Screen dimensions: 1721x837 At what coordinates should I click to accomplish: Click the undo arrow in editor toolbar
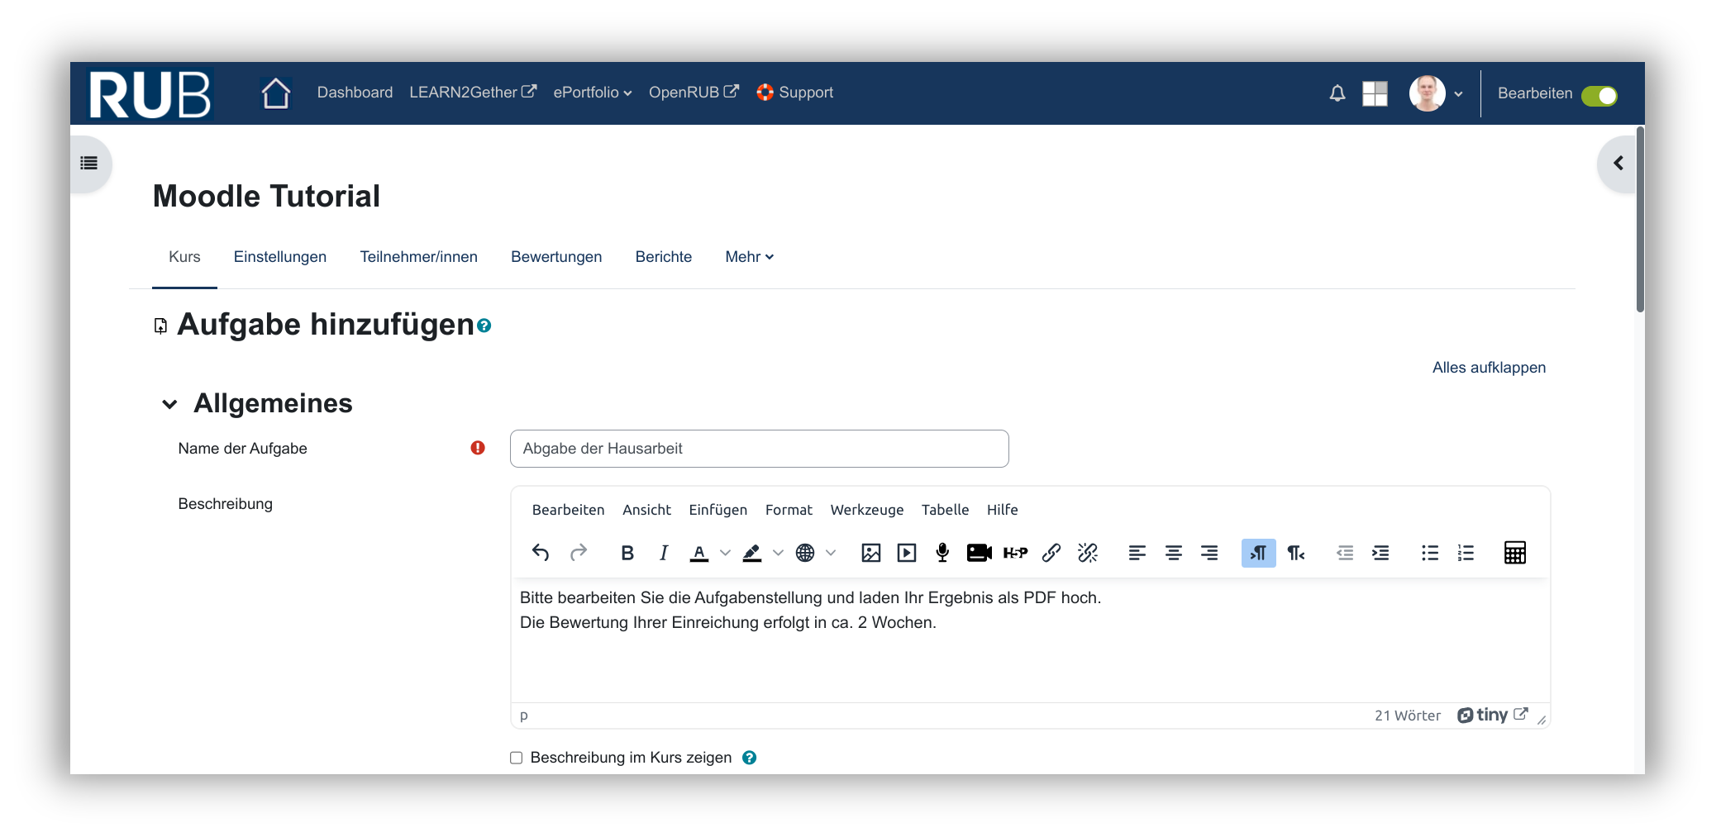(x=541, y=553)
